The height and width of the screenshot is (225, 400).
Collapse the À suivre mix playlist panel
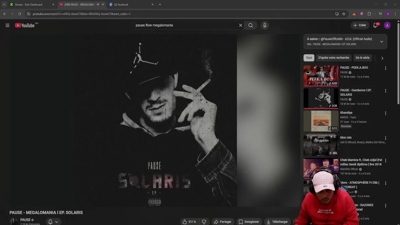pos(382,42)
